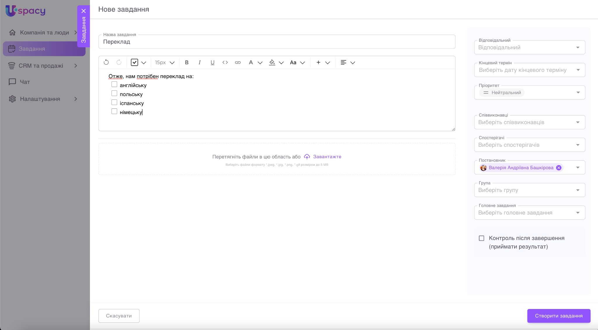Open Чат in the sidebar
The width and height of the screenshot is (598, 330).
click(25, 82)
